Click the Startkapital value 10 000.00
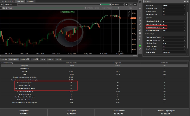Screen dimensions: 190x116 point(71,113)
